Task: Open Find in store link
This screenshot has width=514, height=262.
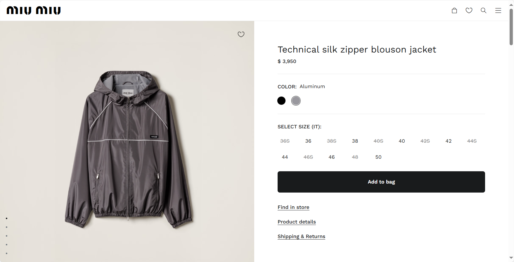Action: pos(293,207)
